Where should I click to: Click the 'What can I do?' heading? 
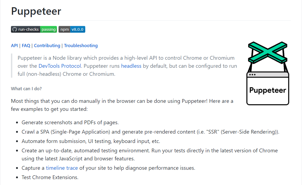tap(26, 89)
